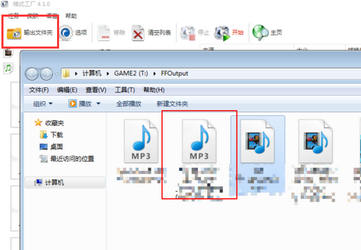Click the folder icon in address bar

[66, 74]
